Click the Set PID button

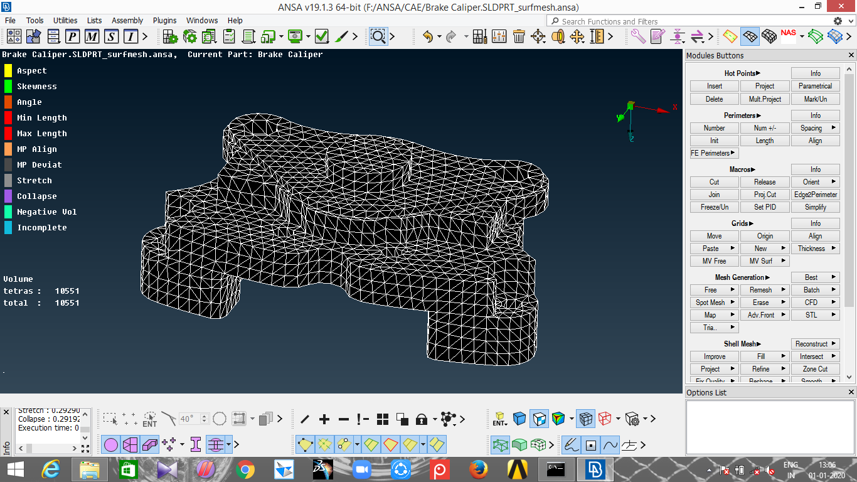coord(765,207)
